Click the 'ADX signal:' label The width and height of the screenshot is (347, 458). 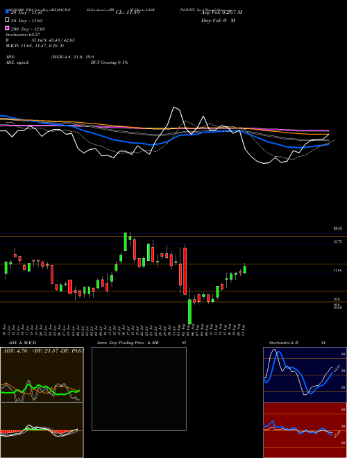click(x=17, y=62)
